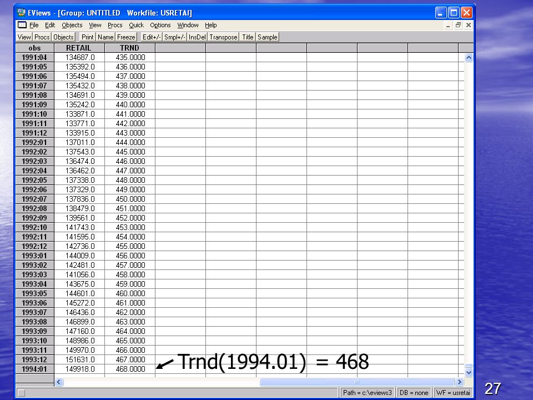The height and width of the screenshot is (400, 533).
Task: Click the vertical scrollbar down arrow
Action: tap(469, 372)
